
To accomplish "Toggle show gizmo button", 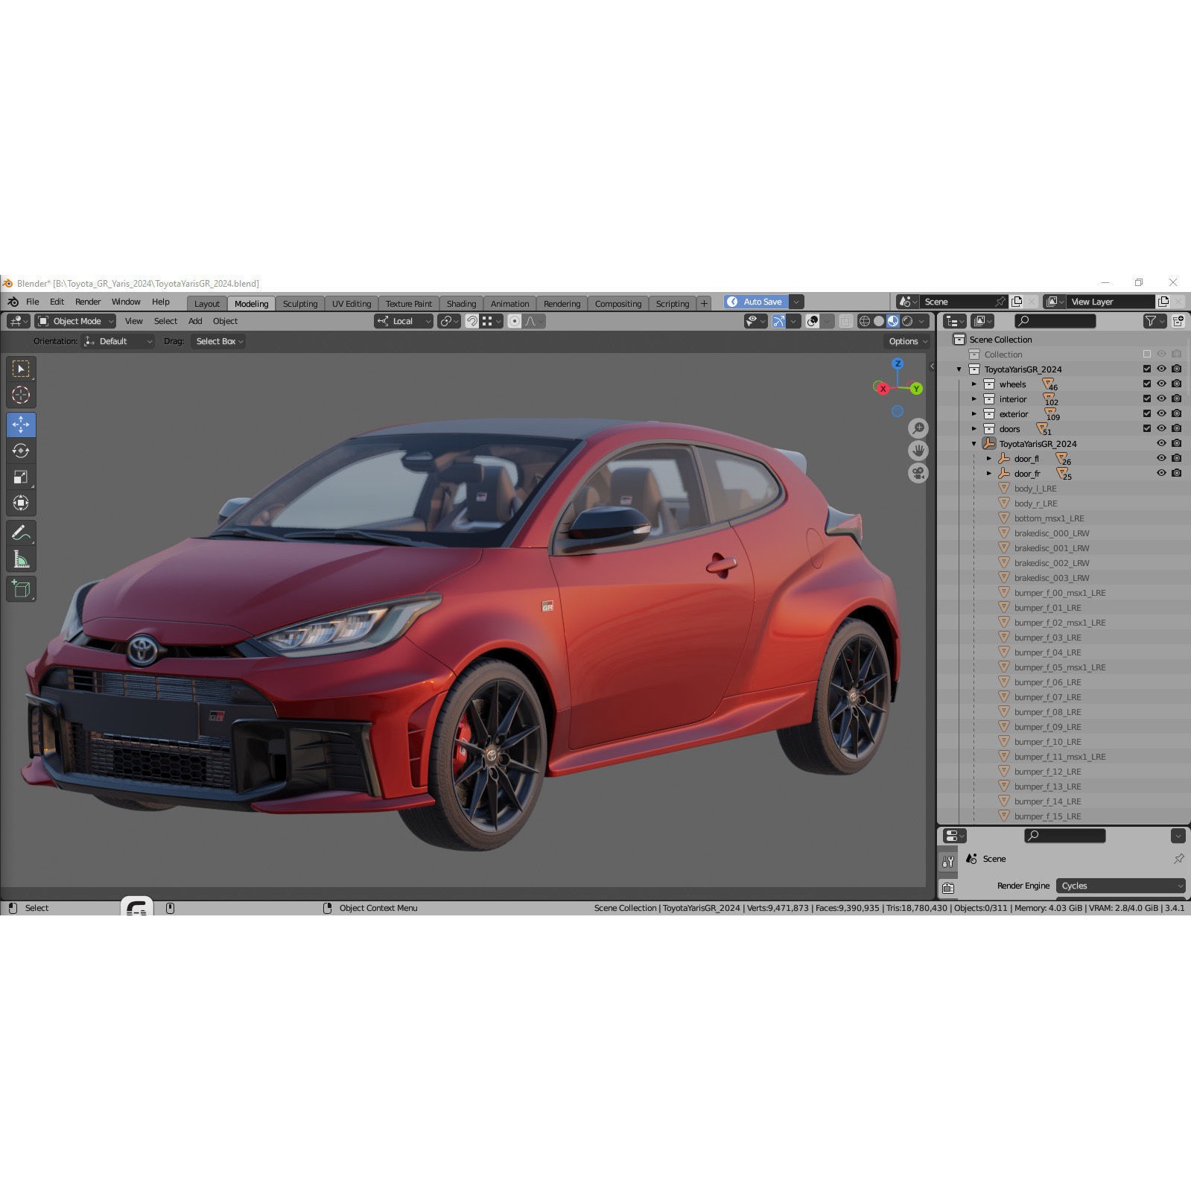I will tap(778, 321).
